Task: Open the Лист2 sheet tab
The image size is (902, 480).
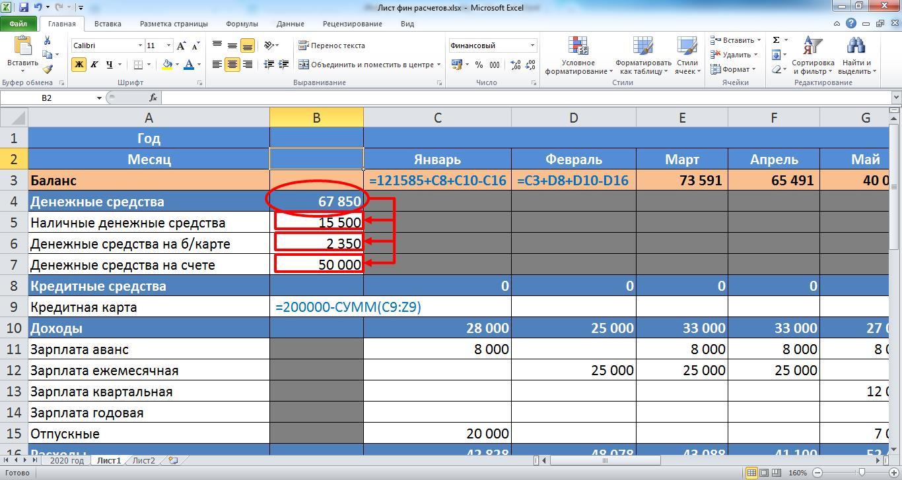Action: point(143,460)
